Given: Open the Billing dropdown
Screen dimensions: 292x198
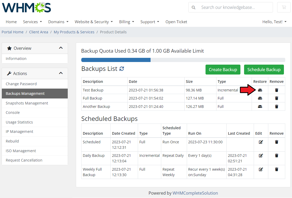Looking at the screenshot, I should 127,22.
